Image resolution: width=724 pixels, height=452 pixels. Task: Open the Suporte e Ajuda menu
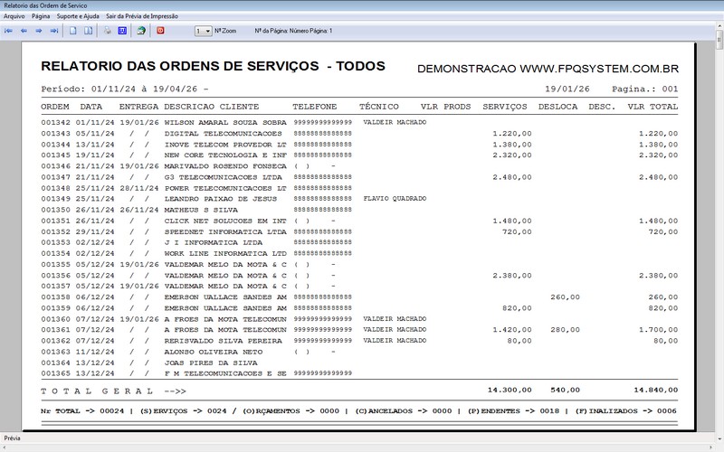(x=78, y=16)
